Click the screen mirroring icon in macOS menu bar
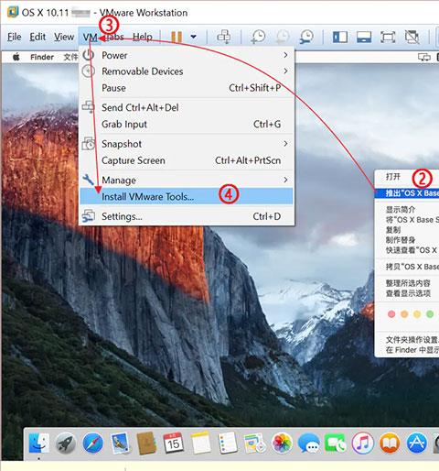 (x=424, y=57)
